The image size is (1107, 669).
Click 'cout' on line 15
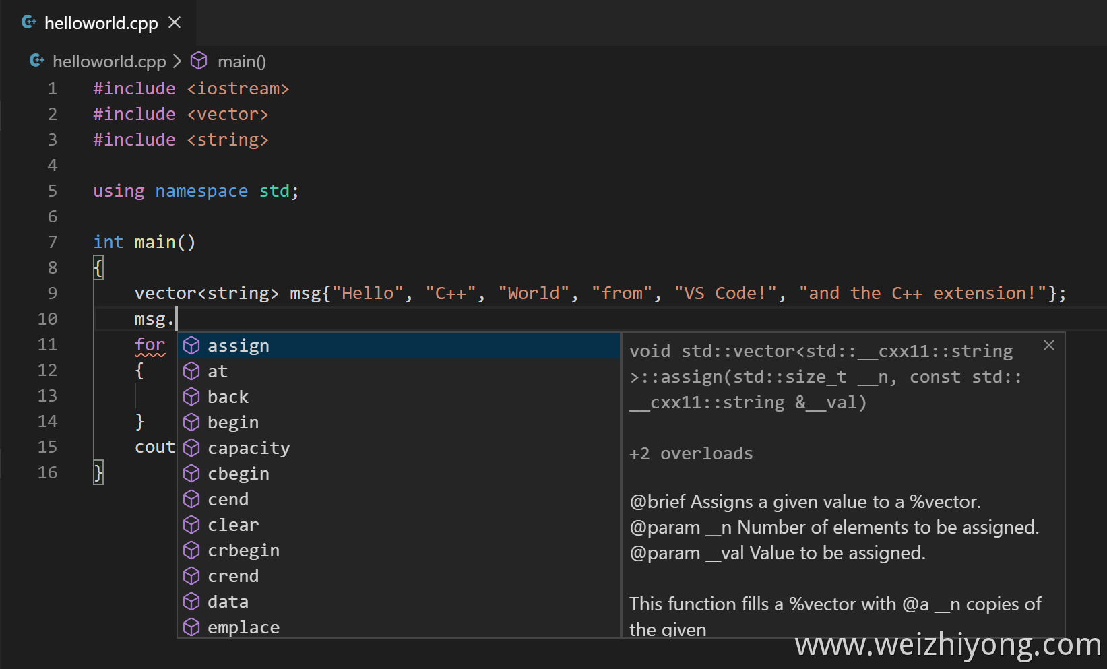tap(155, 447)
